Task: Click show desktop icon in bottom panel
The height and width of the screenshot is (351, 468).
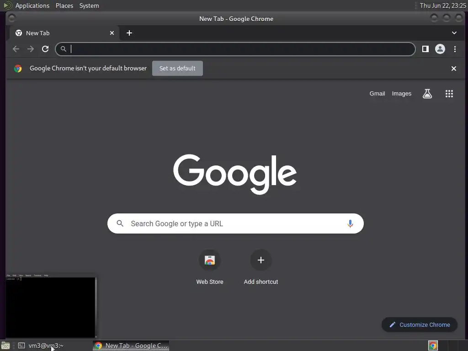Action: pyautogui.click(x=5, y=346)
